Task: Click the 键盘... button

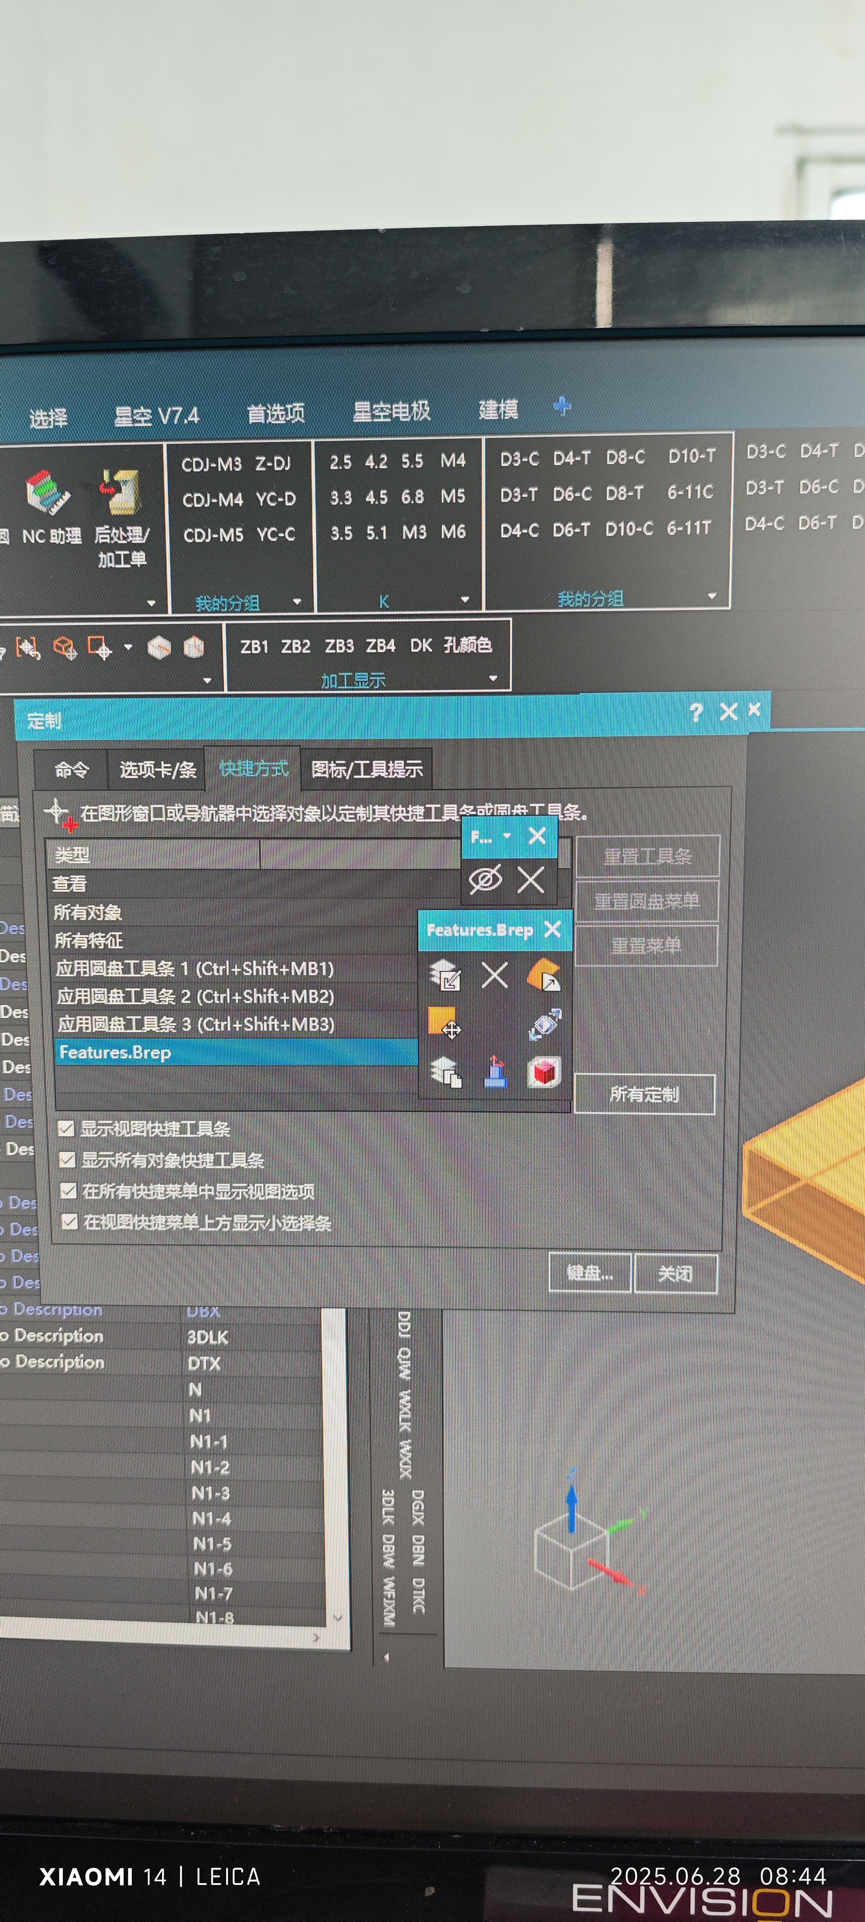Action: [x=590, y=1274]
